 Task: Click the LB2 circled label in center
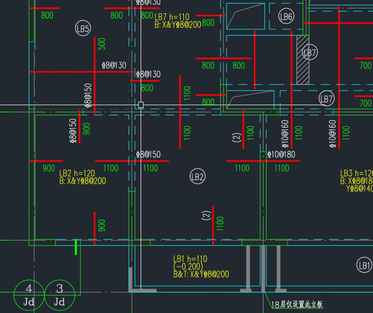pos(197,176)
